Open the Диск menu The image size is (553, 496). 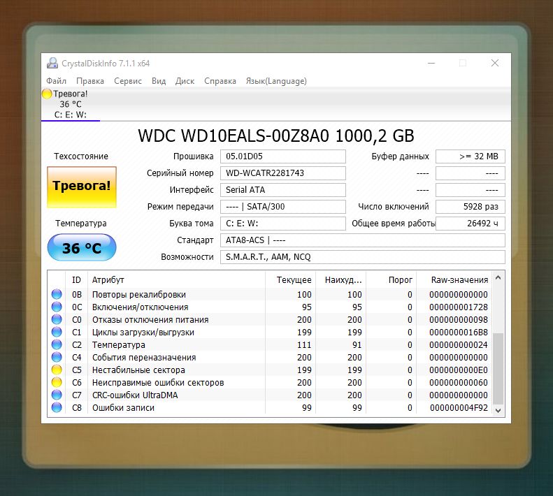185,81
